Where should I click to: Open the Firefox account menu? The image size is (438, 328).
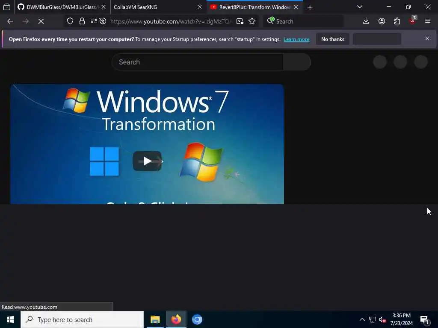click(382, 21)
